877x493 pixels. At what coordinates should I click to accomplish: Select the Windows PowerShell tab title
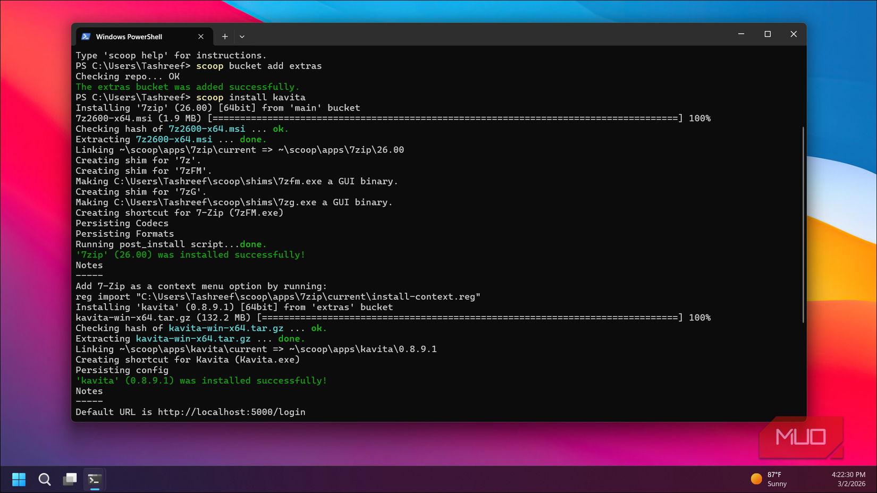coord(130,37)
